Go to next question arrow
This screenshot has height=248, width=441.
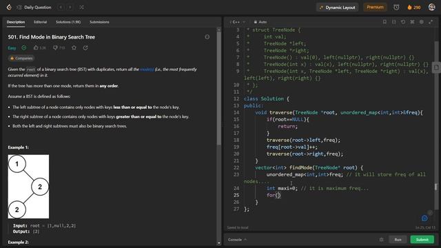point(70,8)
